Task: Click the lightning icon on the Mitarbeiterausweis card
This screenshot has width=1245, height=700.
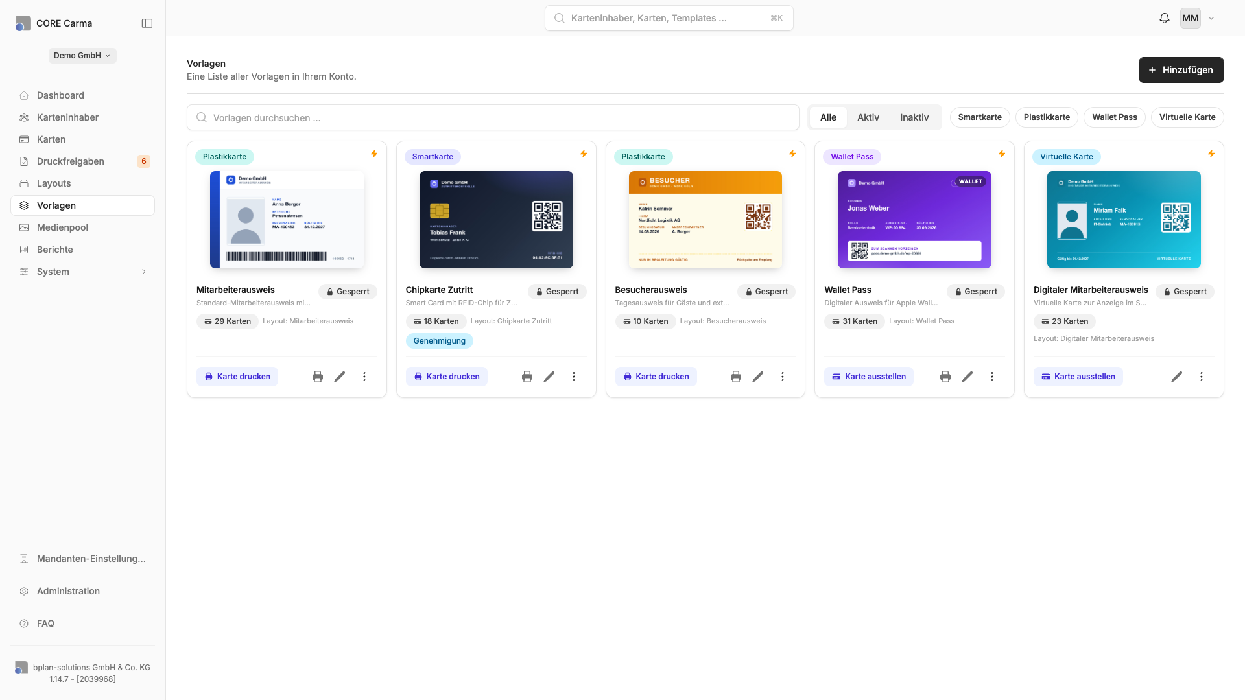Action: click(x=374, y=154)
